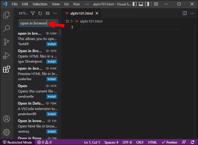Click the filter extensions funnel icon
This screenshot has height=145, width=198.
pyautogui.click(x=33, y=13)
